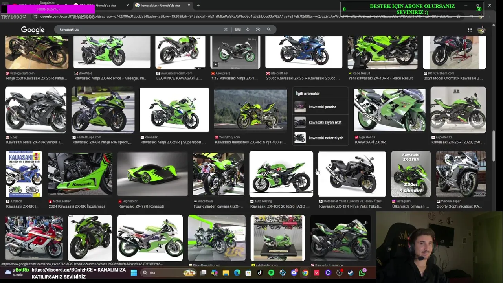The image size is (503, 283).
Task: Open the BikeWale Ninja ZX-6R Price image
Action: [x=112, y=52]
